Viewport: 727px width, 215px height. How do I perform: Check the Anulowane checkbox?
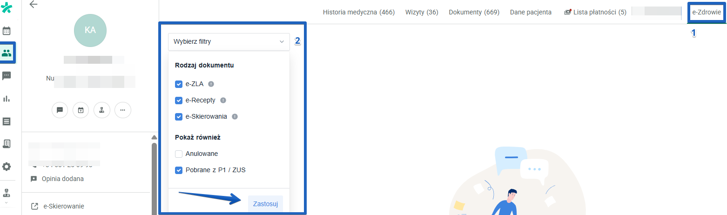(x=179, y=154)
